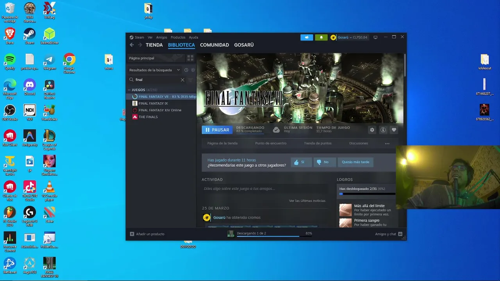
Task: Open the download manager game thumbnail
Action: pyautogui.click(x=231, y=234)
